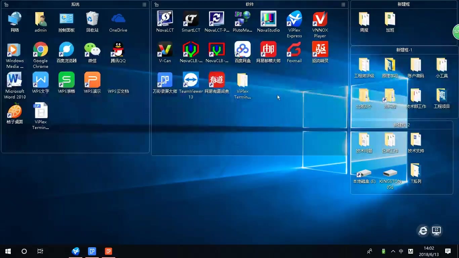Open the 资料库 shortcut folder
This screenshot has height=258, width=459.
(x=390, y=95)
